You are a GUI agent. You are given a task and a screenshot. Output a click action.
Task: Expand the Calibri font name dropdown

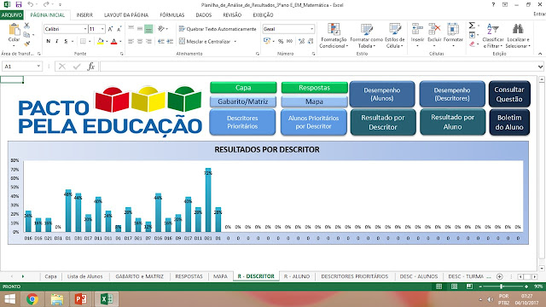(85, 29)
